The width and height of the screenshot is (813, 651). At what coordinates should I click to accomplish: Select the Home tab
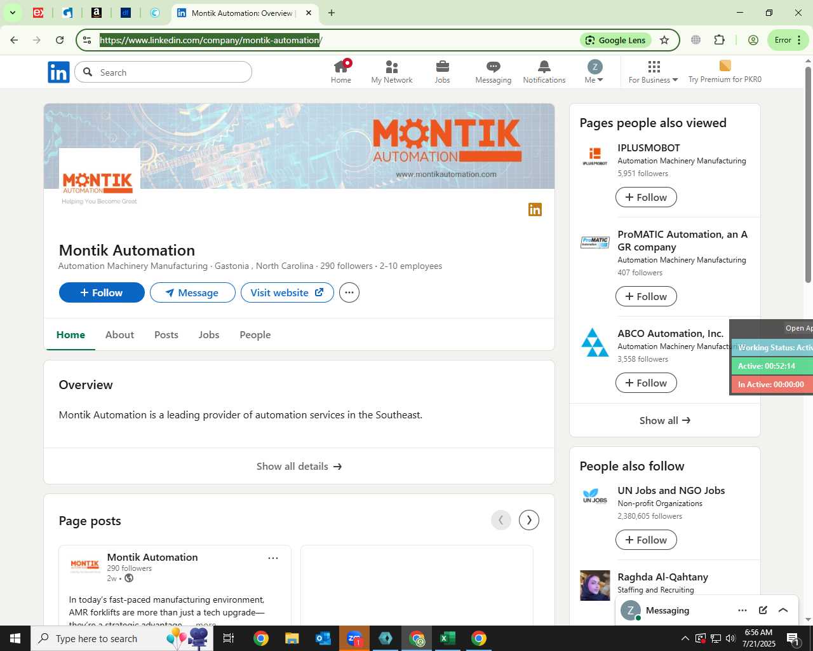click(71, 335)
